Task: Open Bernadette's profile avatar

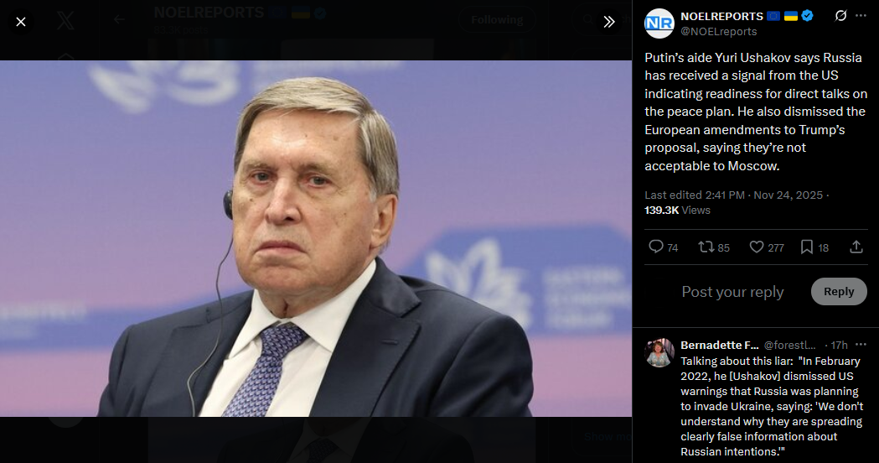Action: point(659,352)
